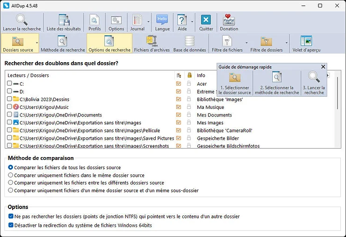Click the Info column header
Viewport: 346px width, 237px height.
[201, 75]
